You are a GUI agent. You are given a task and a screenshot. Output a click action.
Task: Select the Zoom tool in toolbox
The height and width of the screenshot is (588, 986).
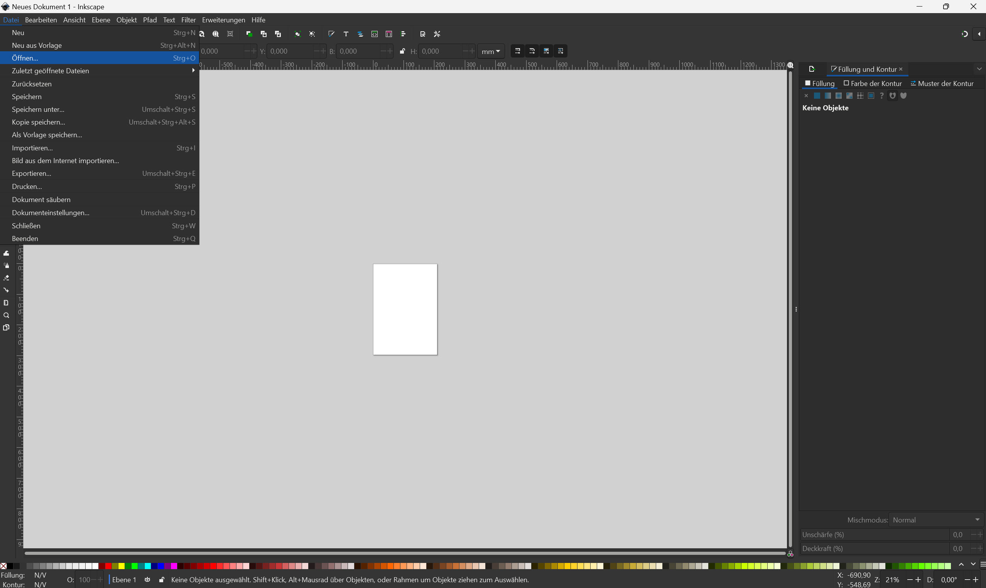tap(6, 315)
